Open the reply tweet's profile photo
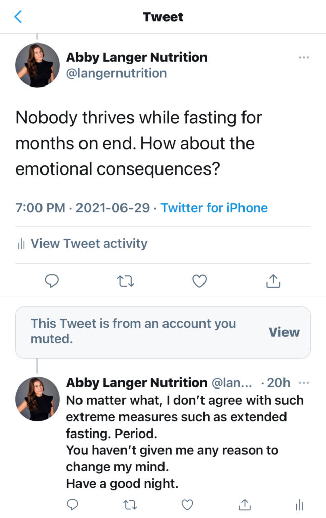The height and width of the screenshot is (518, 326). tap(37, 399)
